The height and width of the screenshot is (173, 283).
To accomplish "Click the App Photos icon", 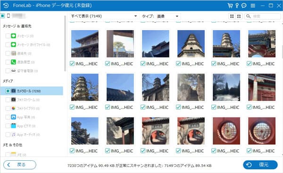I will pos(14,117).
